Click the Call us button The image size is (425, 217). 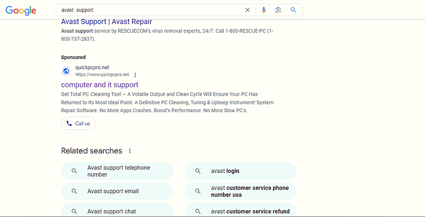pos(79,124)
